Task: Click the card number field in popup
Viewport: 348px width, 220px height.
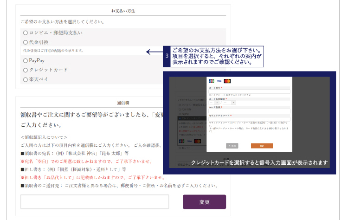Action: coord(249,91)
